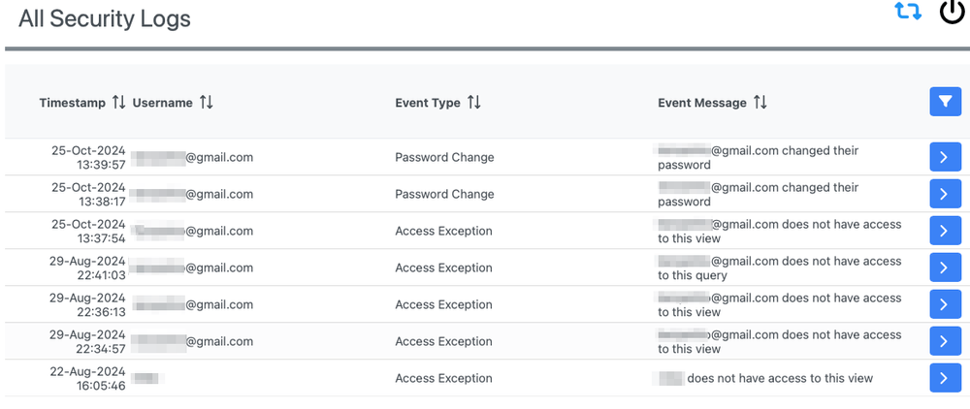This screenshot has width=970, height=409.
Task: Open details for the 22:36:13 log entry
Action: [945, 304]
